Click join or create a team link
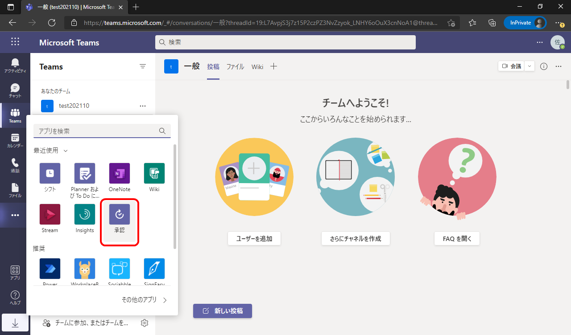This screenshot has width=571, height=335. [86, 323]
